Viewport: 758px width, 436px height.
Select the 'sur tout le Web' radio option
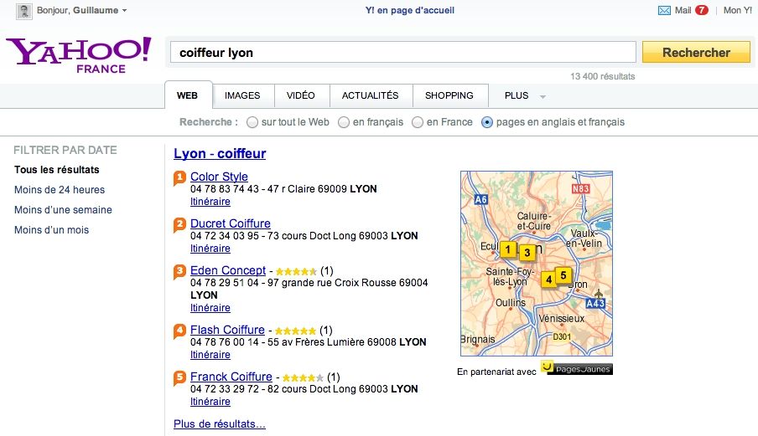pyautogui.click(x=252, y=122)
